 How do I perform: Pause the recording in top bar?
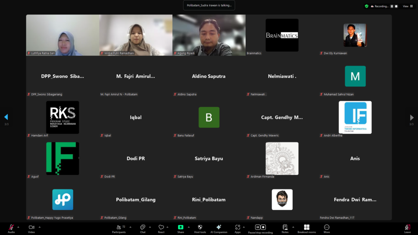[392, 6]
